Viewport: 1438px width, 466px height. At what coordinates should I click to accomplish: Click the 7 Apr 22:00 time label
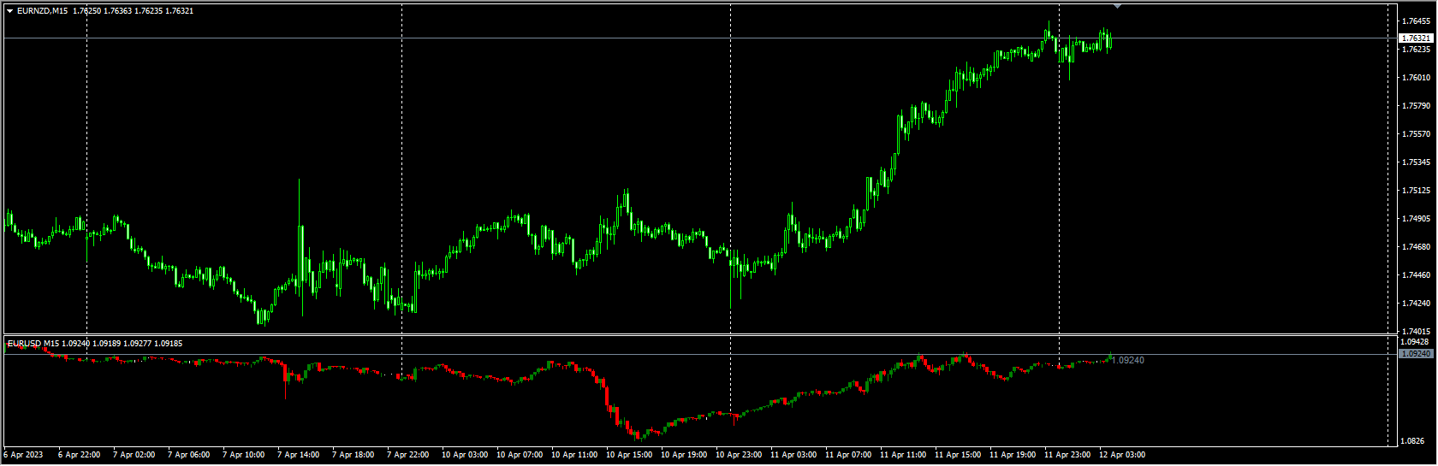point(407,455)
